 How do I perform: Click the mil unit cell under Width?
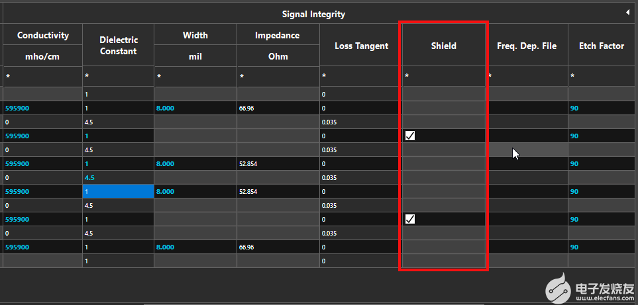195,56
